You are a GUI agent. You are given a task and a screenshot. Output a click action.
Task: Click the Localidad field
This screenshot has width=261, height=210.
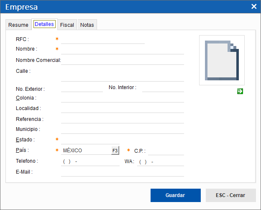point(122,109)
